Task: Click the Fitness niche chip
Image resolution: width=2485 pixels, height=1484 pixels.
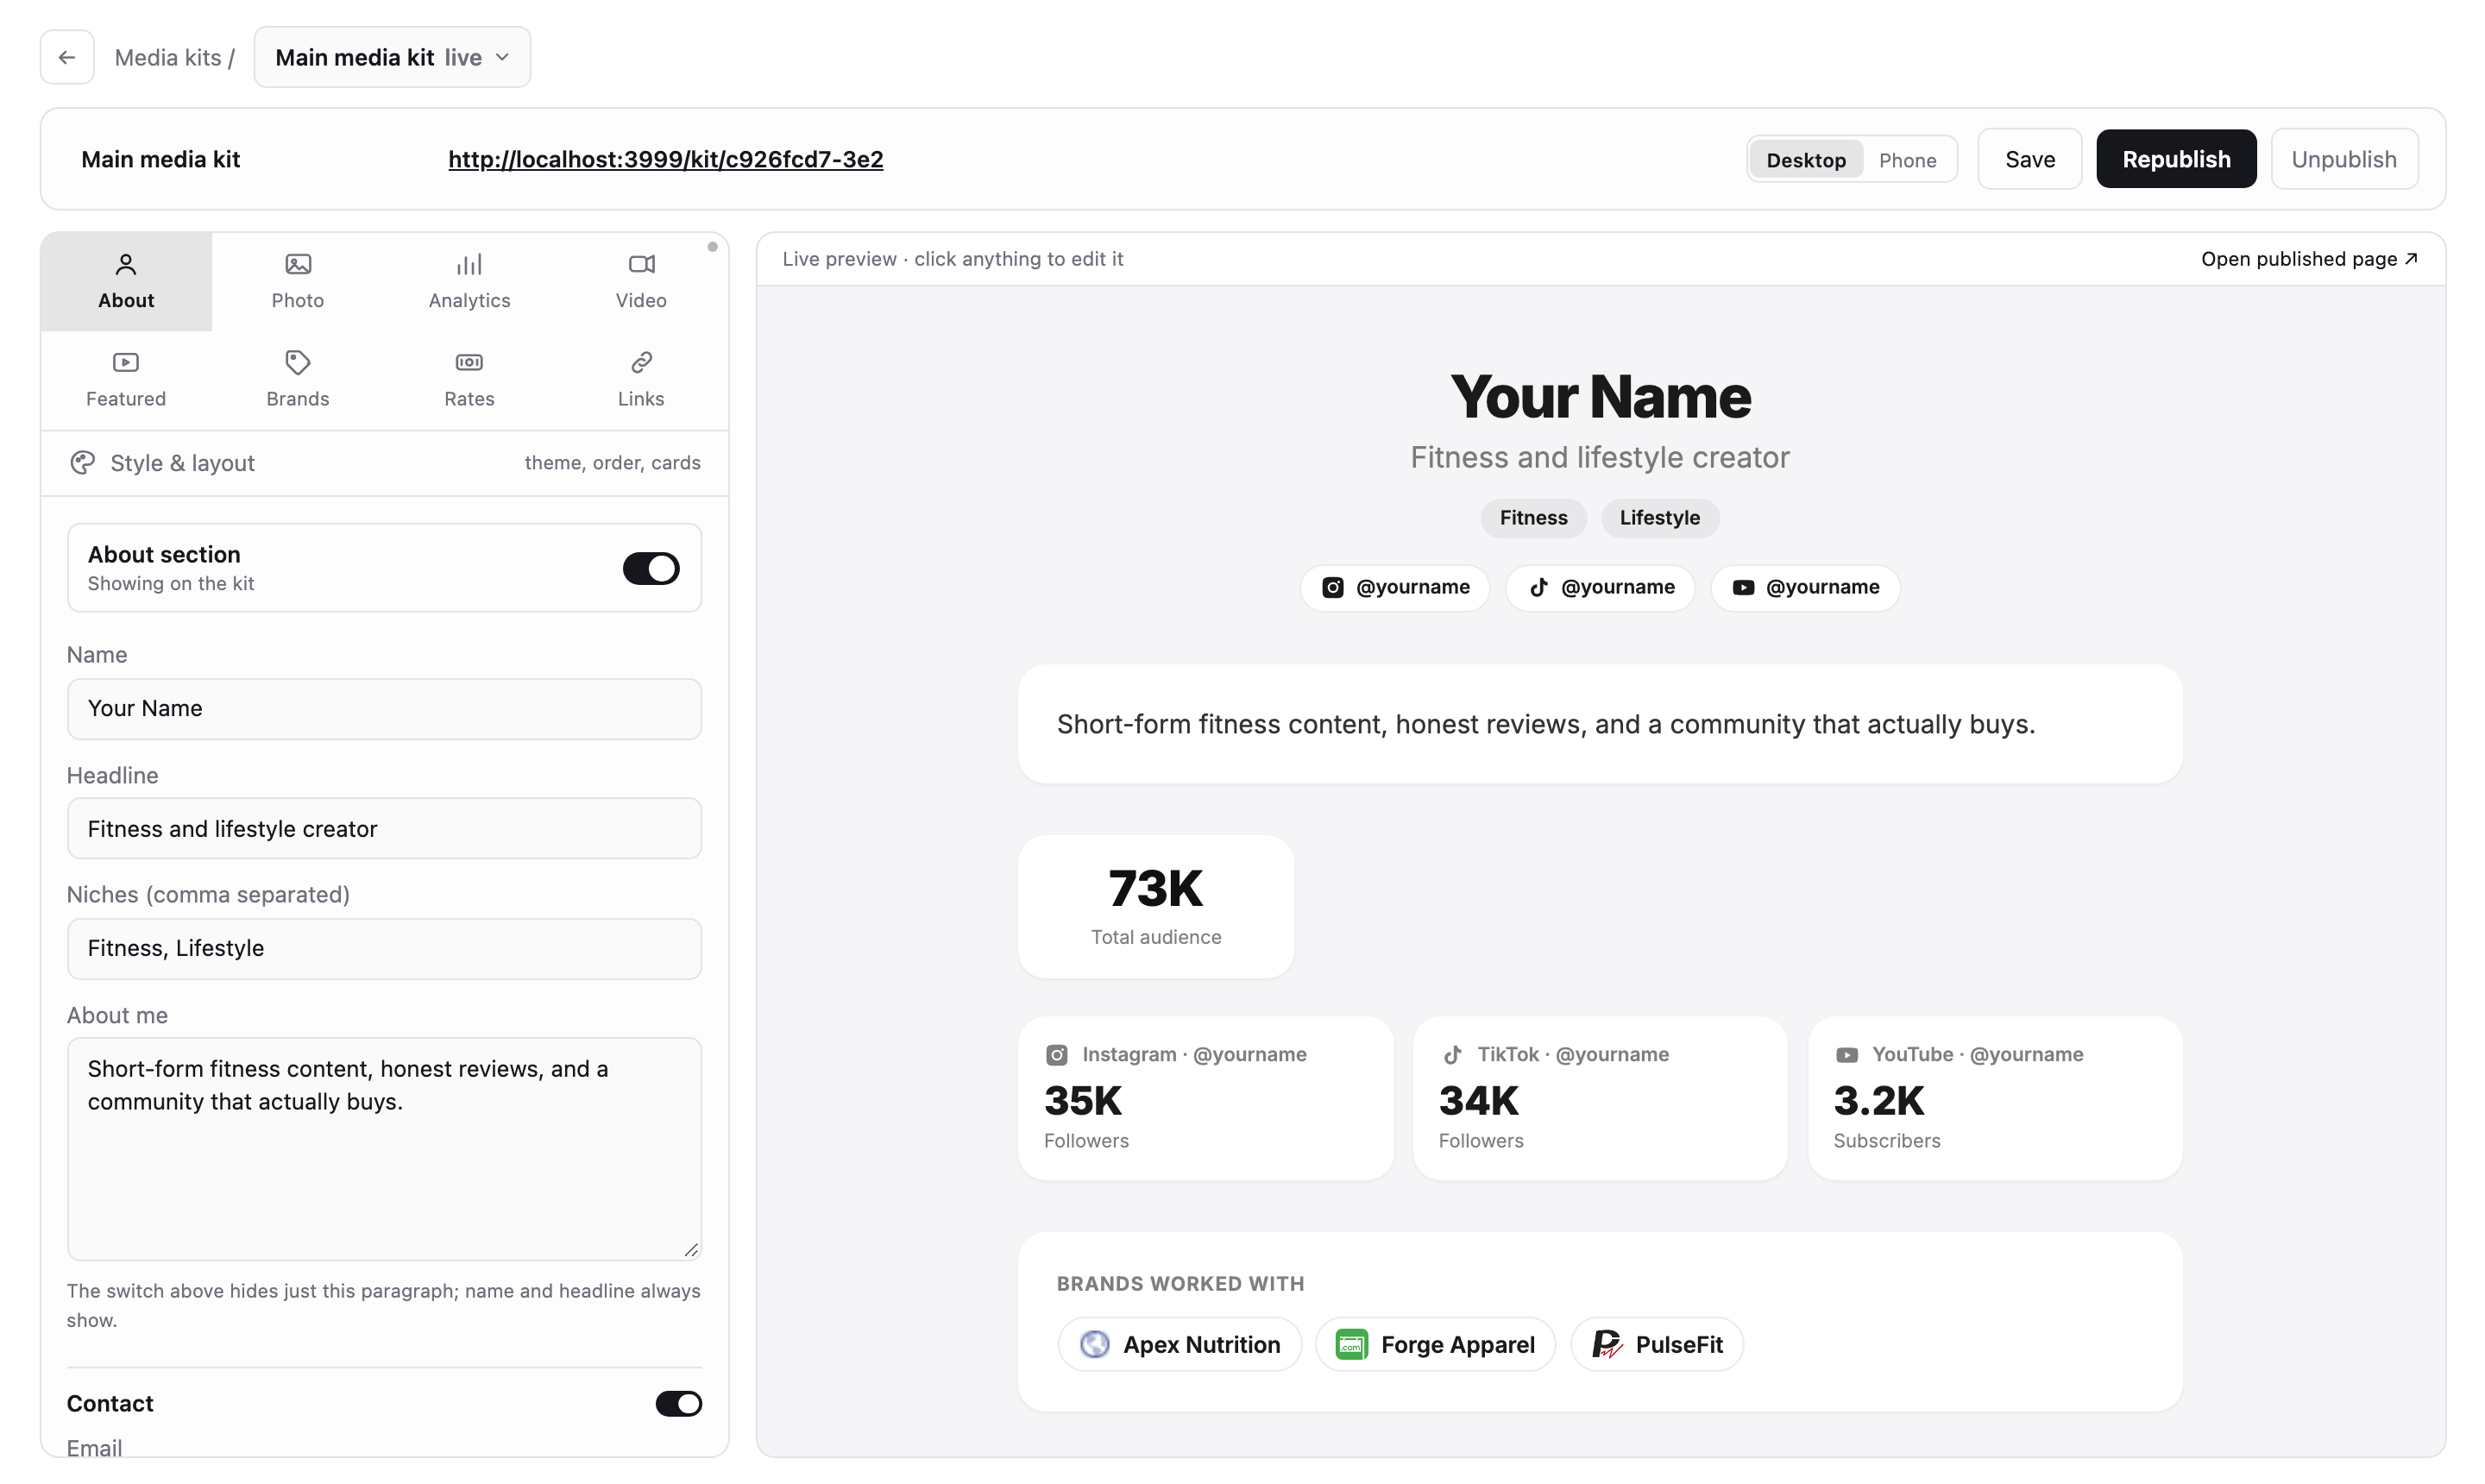Action: tap(1533, 518)
